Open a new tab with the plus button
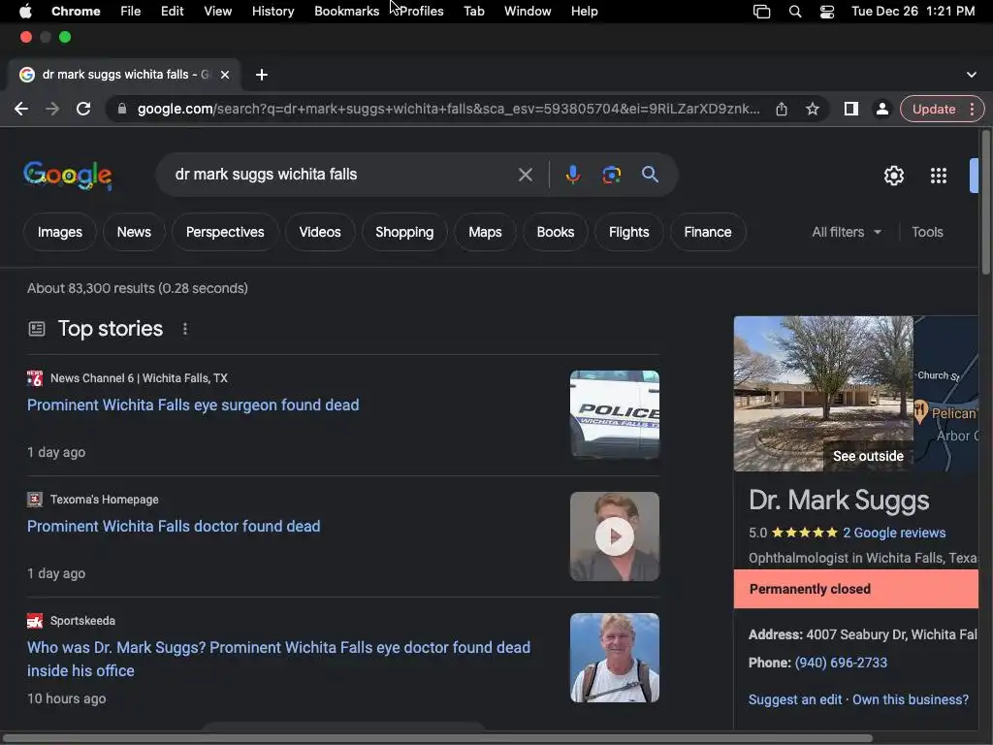The width and height of the screenshot is (993, 745). point(262,75)
